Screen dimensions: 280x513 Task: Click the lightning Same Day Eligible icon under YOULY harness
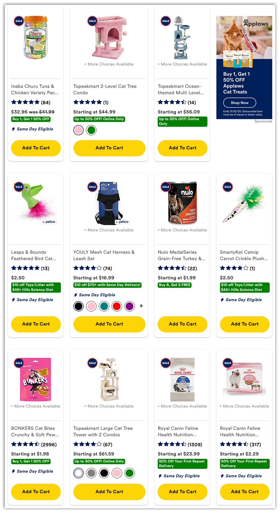click(76, 295)
